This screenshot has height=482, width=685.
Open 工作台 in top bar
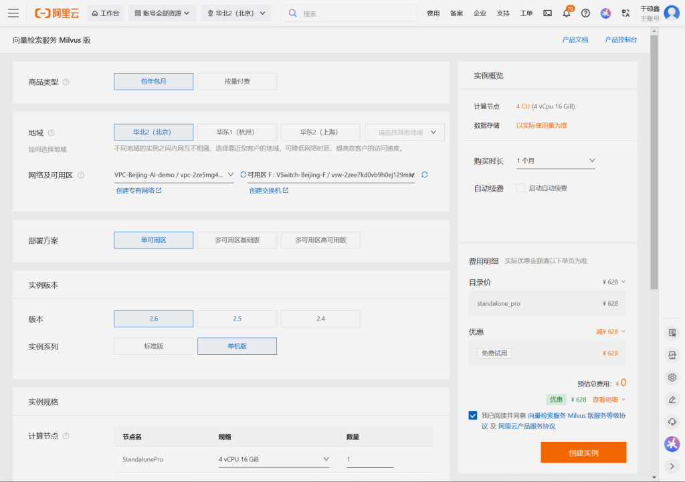[x=106, y=13]
